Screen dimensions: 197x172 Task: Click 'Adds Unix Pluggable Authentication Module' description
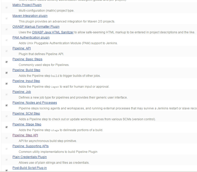point(68,43)
